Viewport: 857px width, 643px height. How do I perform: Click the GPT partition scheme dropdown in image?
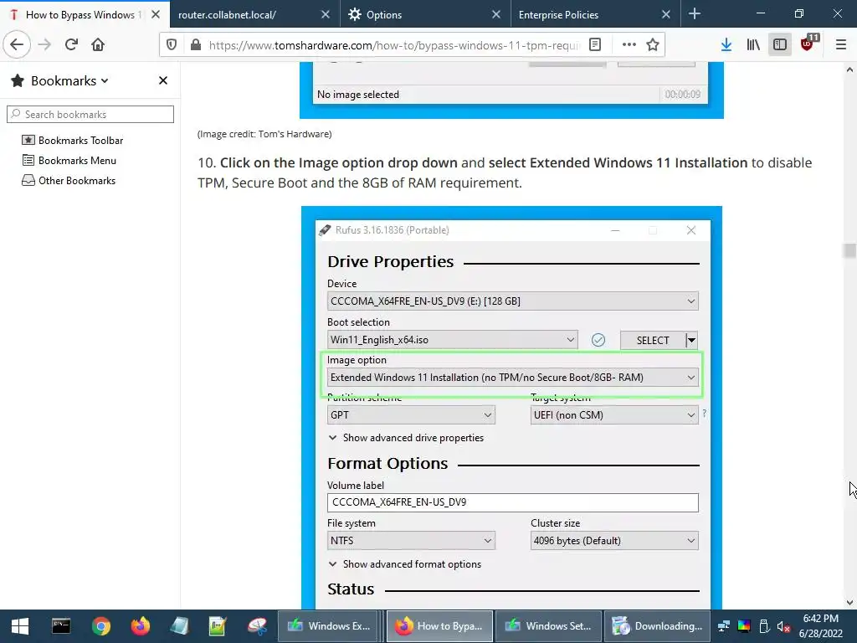(411, 415)
